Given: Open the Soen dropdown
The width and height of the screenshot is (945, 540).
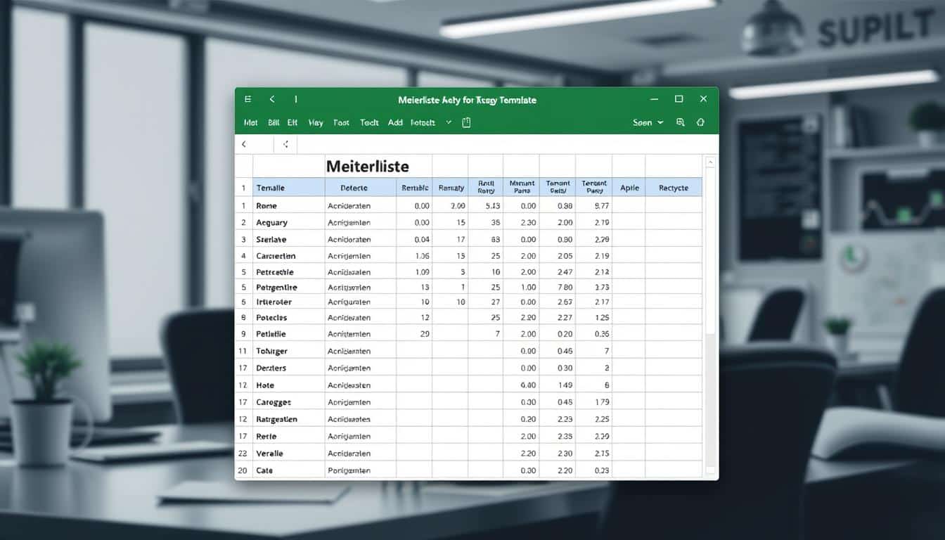Looking at the screenshot, I should click(x=648, y=122).
